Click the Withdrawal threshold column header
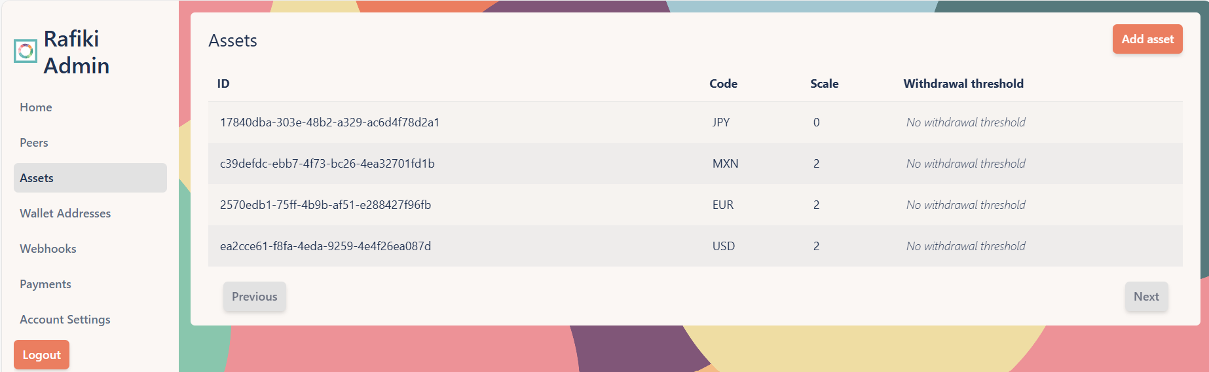1209x372 pixels. click(963, 84)
